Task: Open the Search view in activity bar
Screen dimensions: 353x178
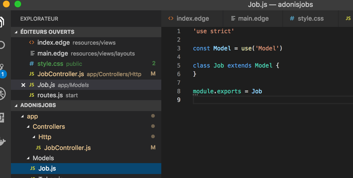Action: pos(2,45)
